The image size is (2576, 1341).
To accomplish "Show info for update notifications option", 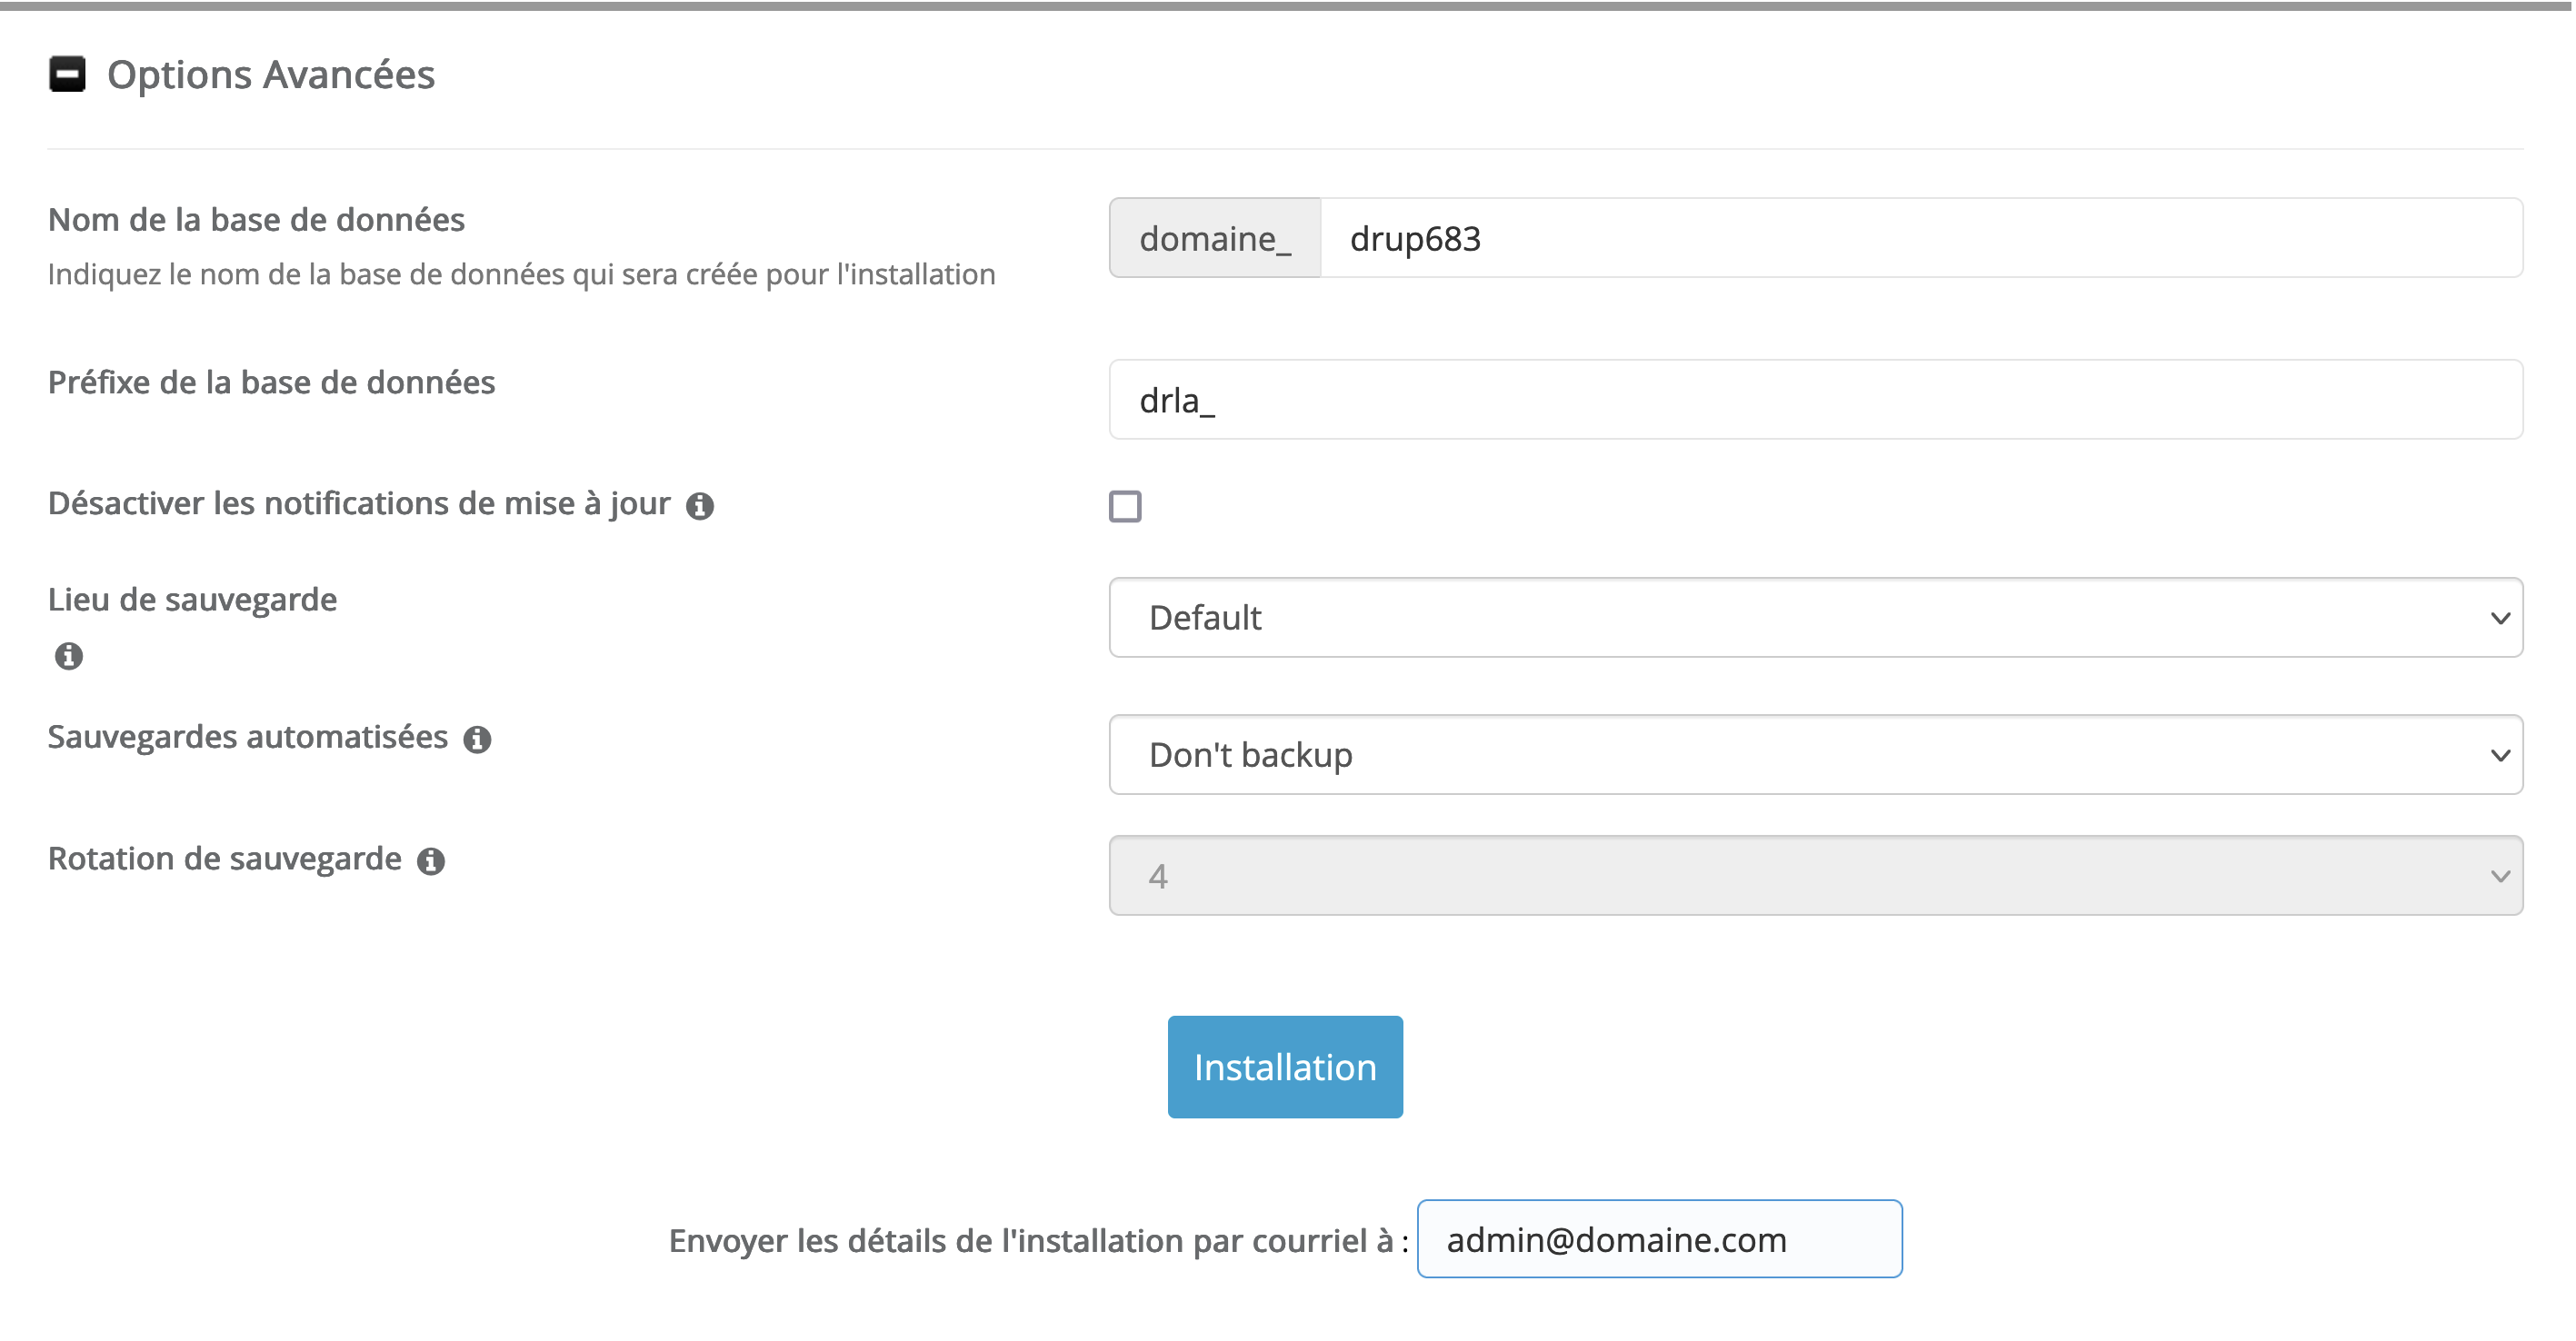I will point(700,507).
